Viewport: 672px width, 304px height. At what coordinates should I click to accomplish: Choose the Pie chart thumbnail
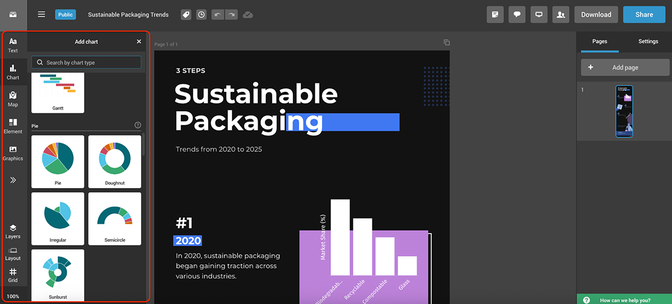click(58, 162)
